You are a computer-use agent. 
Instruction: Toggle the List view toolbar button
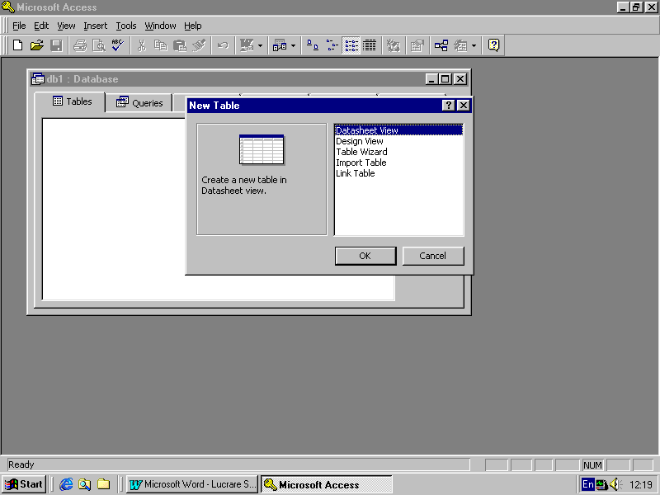coord(351,45)
